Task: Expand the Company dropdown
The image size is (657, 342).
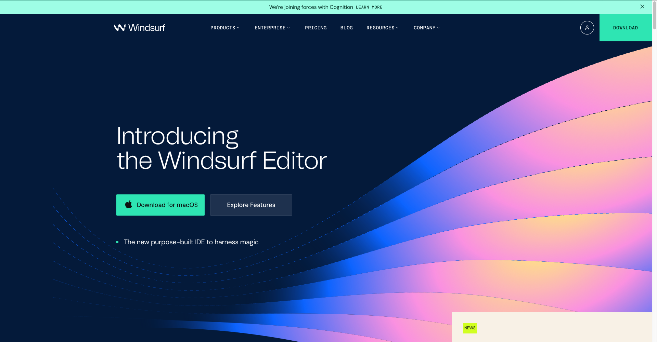Action: tap(427, 28)
